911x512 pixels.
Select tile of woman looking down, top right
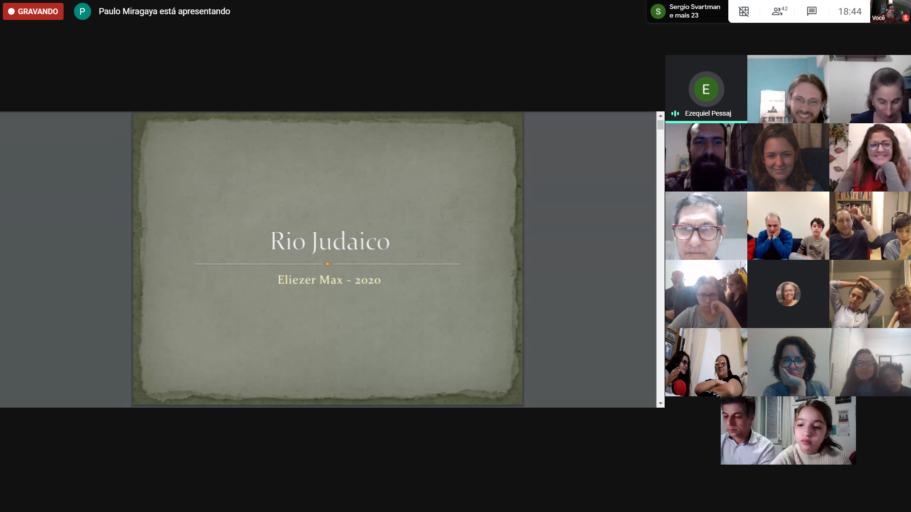[870, 89]
